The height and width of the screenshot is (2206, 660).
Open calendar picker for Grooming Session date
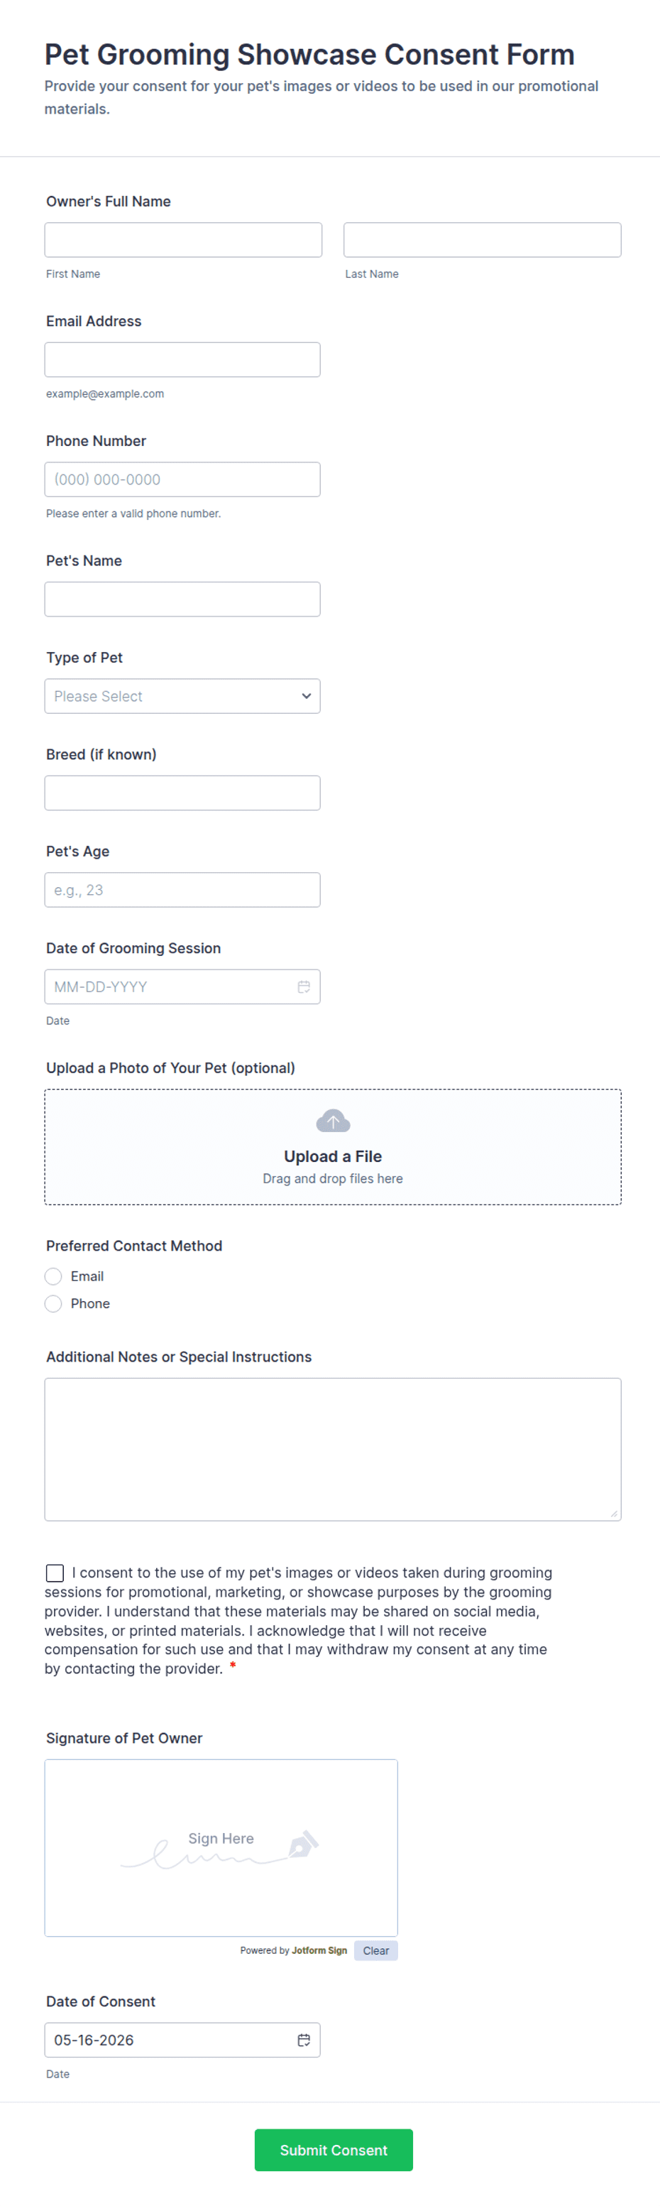point(303,987)
